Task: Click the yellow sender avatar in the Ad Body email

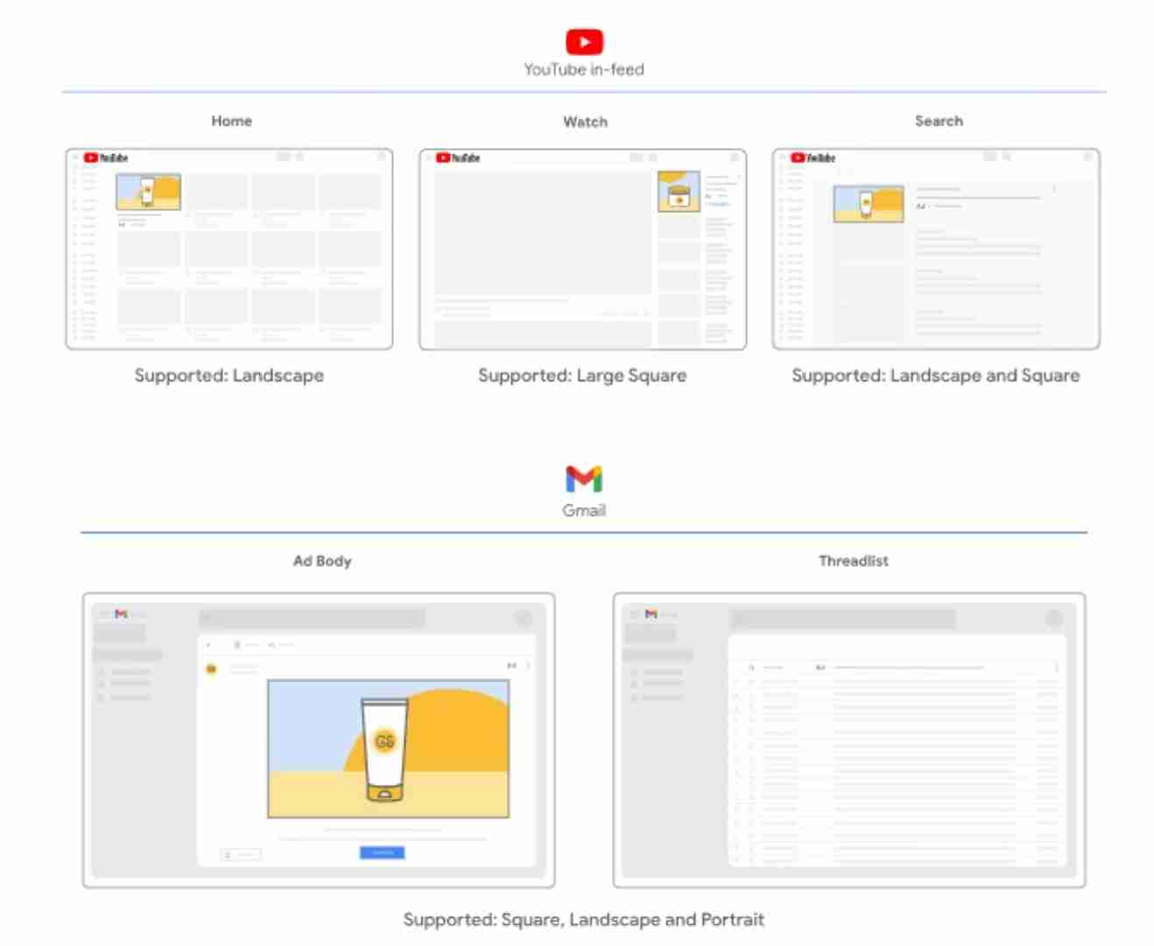Action: [211, 669]
